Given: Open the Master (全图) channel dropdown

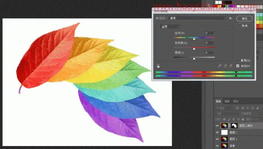Looking at the screenshot, I should pos(170,27).
